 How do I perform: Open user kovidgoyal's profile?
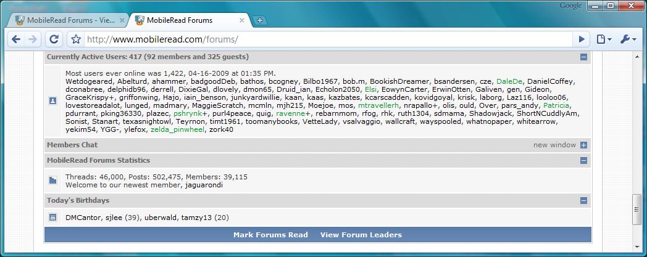coord(435,97)
